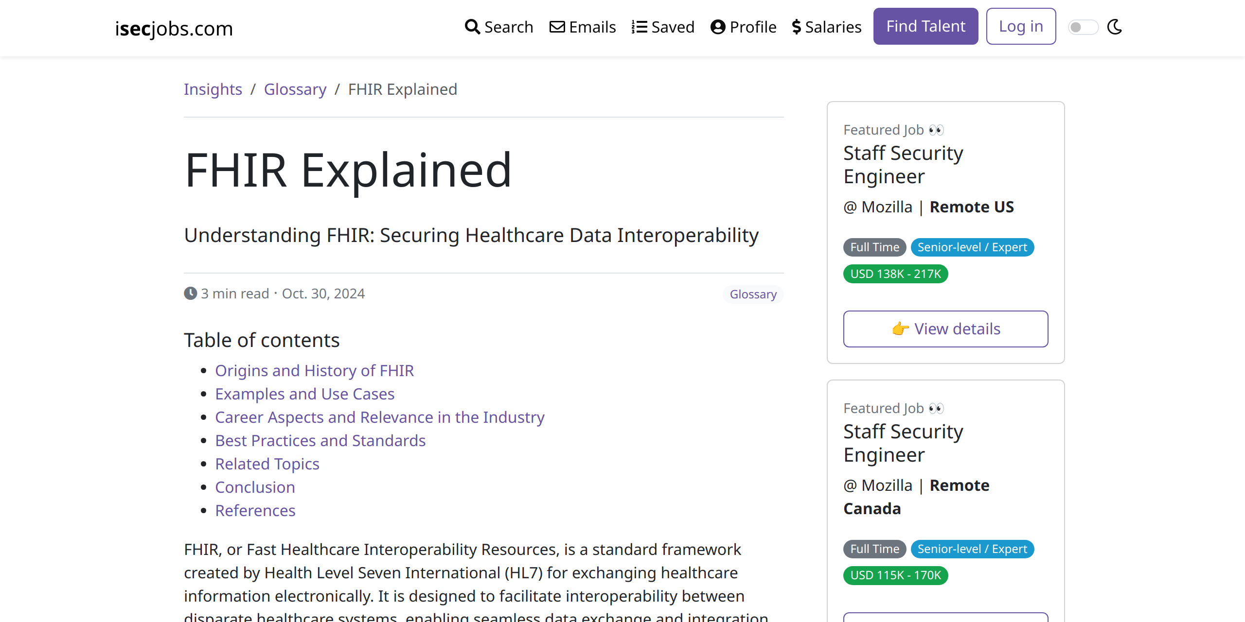Screen dimensions: 1245x622
Task: Open the Profile user icon
Action: click(718, 27)
